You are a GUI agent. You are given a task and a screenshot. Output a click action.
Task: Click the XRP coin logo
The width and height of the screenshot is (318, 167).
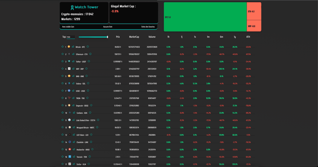pos(69,68)
